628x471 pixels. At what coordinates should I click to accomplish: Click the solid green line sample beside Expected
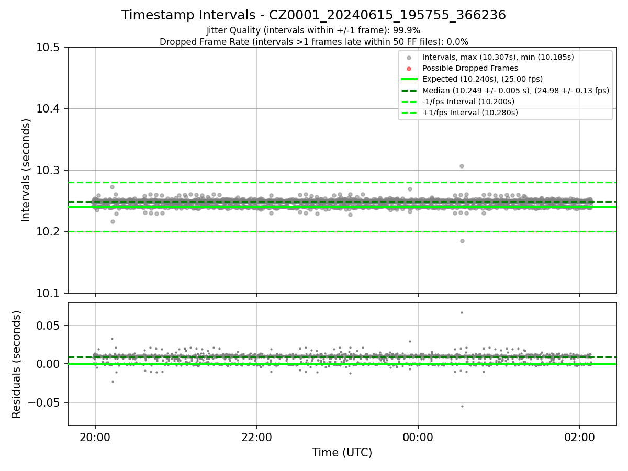tap(409, 80)
